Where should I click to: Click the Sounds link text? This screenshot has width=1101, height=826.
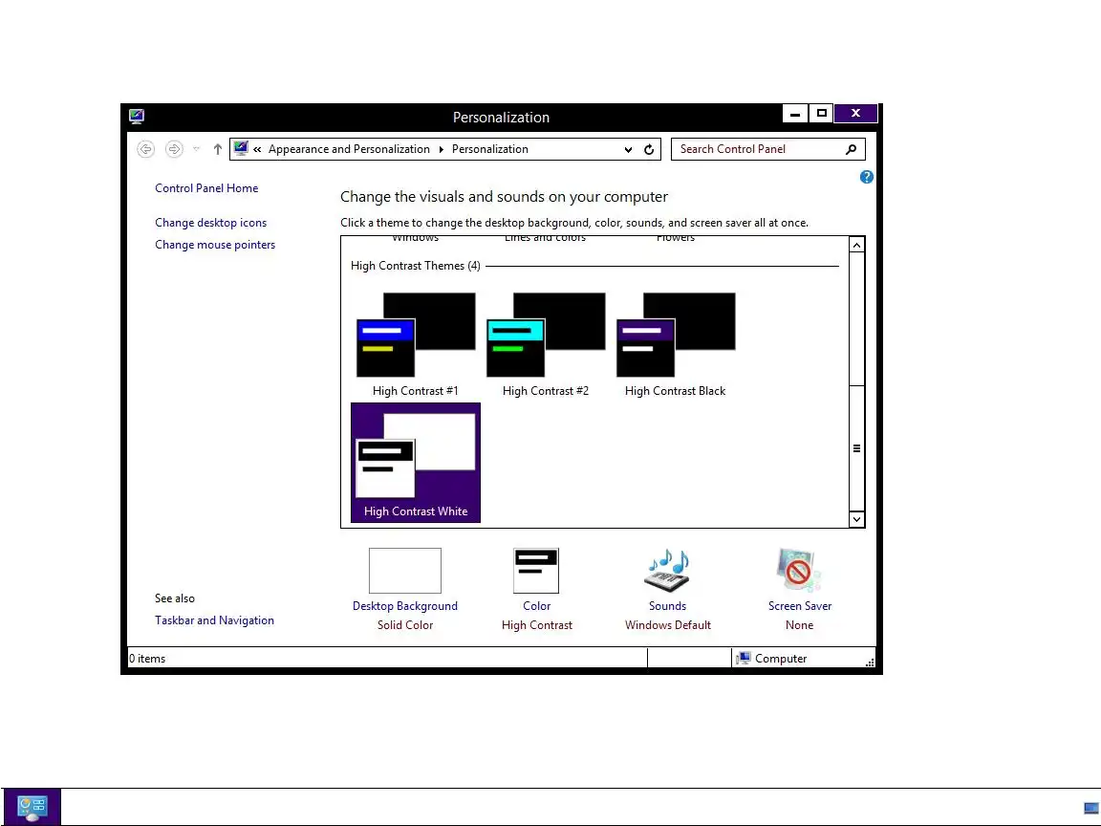pos(668,606)
